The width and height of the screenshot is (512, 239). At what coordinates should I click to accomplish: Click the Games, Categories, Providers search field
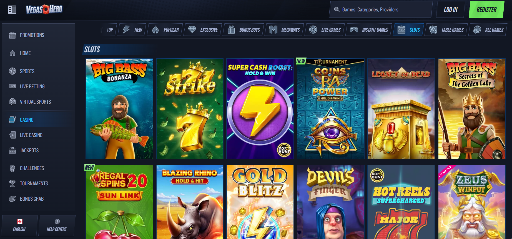[381, 9]
